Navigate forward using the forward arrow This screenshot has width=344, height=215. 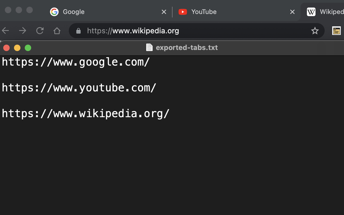coord(23,31)
